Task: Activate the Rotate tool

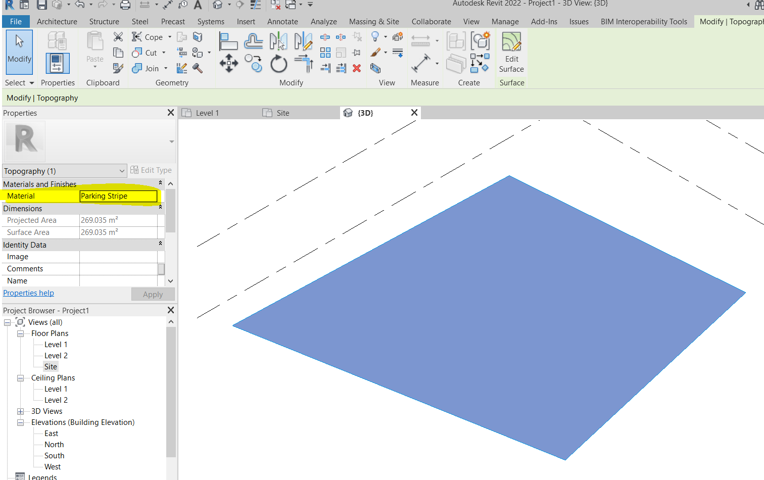Action: click(278, 63)
